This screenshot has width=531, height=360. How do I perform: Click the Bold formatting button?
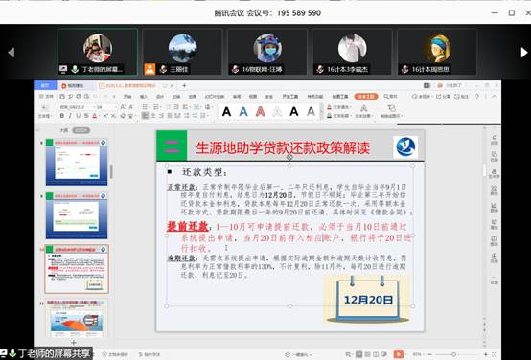(x=62, y=116)
